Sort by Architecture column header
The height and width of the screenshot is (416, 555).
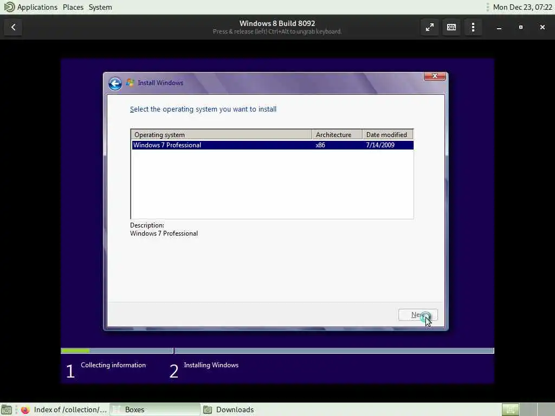[x=337, y=135]
